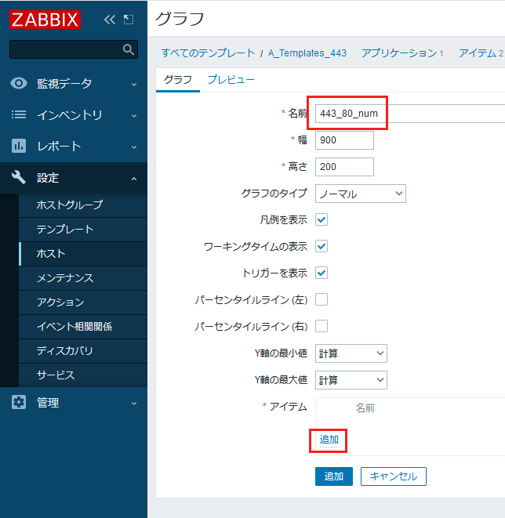Toggle kiosk/hide sidebar icon

point(129,20)
